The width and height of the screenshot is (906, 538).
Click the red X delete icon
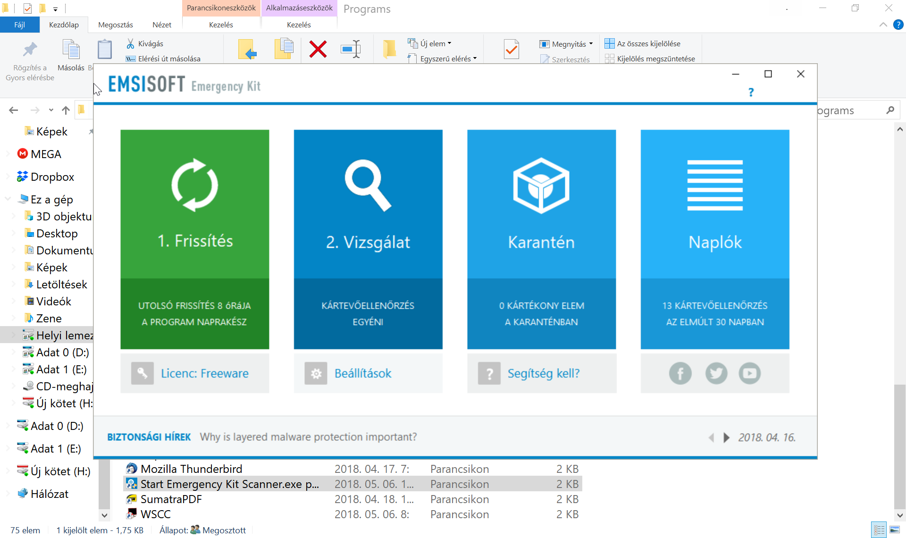318,49
